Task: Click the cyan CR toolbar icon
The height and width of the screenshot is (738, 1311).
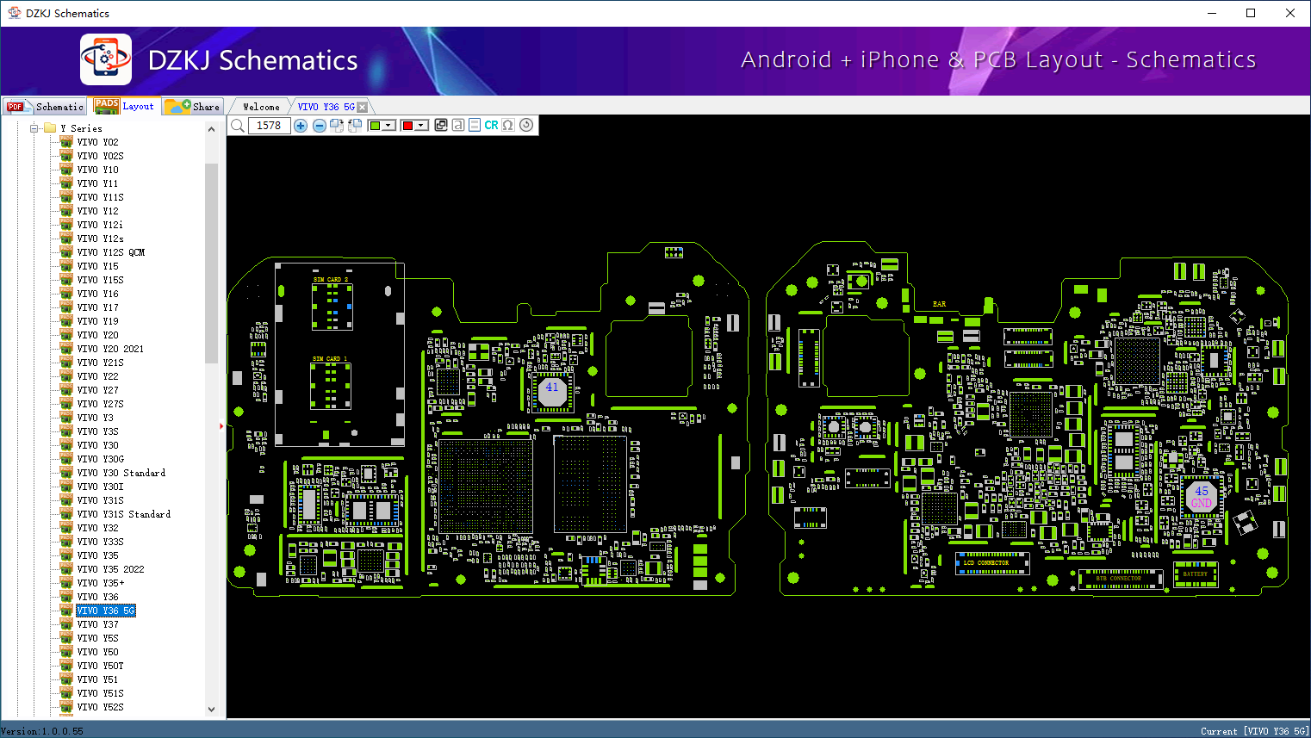Action: [x=491, y=126]
